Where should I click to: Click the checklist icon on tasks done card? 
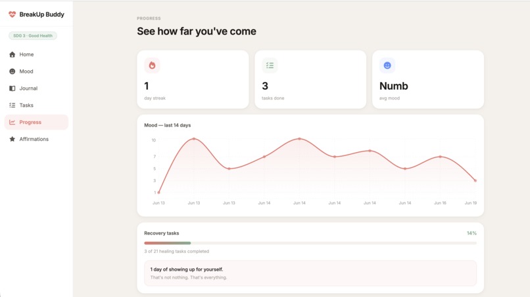pos(270,66)
